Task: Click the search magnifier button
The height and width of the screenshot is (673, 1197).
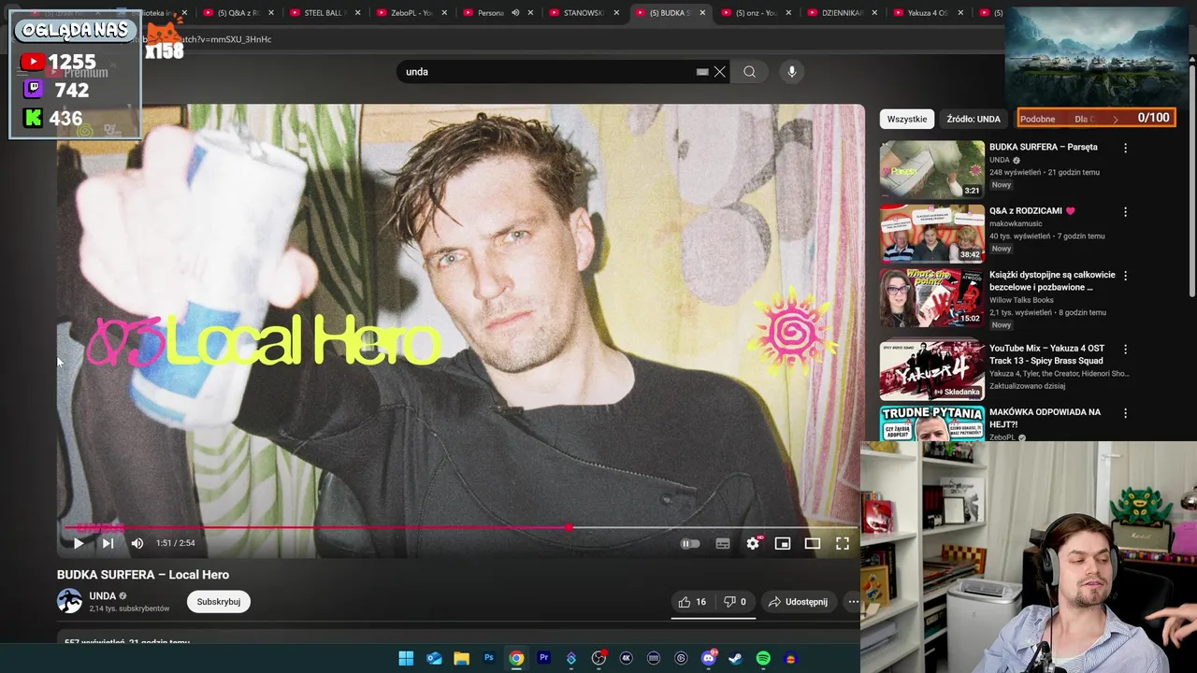Action: (x=749, y=72)
